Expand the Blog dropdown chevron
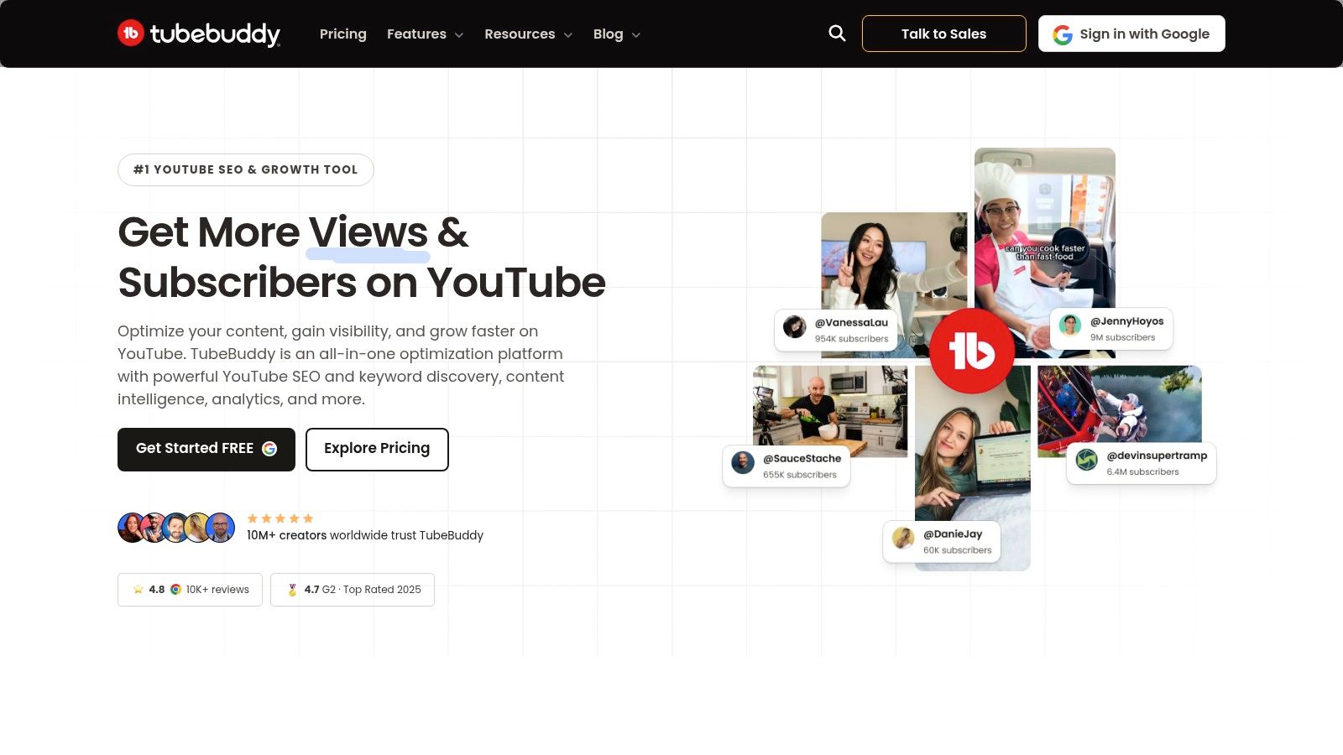This screenshot has width=1343, height=755. click(636, 35)
